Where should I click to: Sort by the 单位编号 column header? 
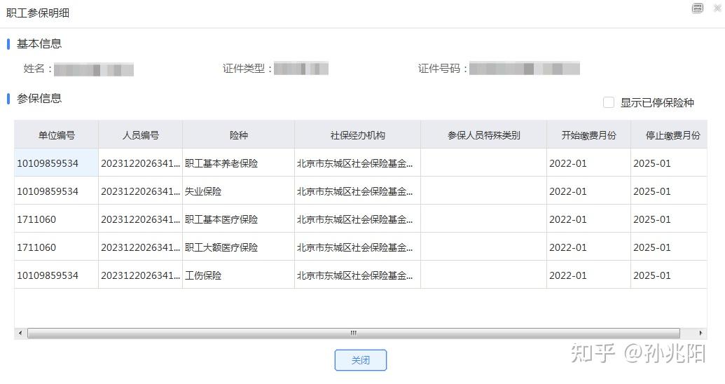[56, 135]
